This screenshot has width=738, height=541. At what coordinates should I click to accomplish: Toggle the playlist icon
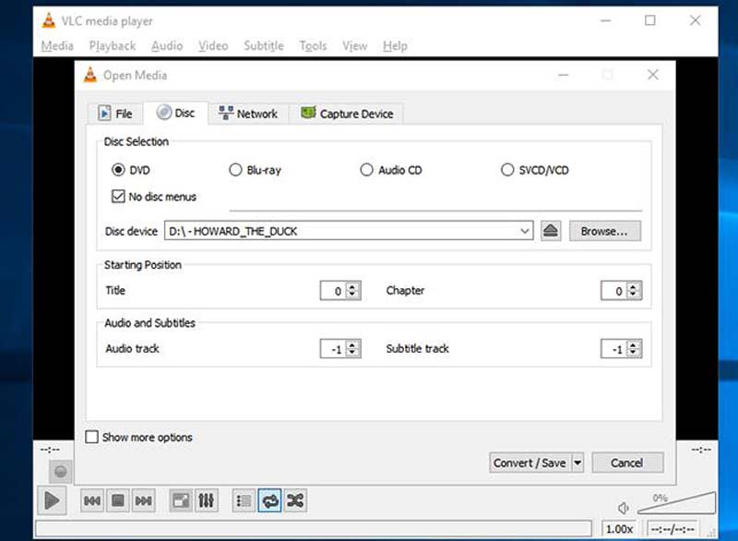[244, 500]
